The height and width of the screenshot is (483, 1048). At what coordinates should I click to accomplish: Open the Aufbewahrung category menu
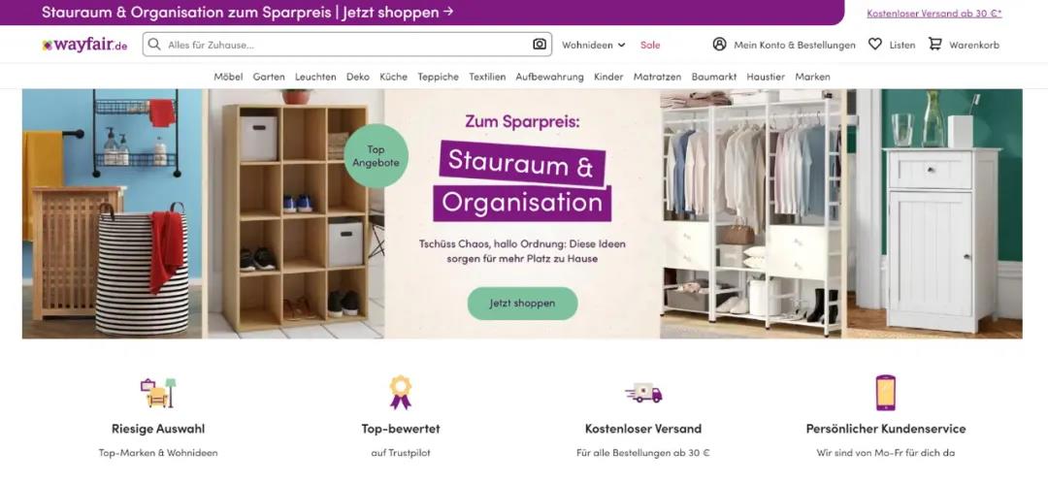[549, 77]
